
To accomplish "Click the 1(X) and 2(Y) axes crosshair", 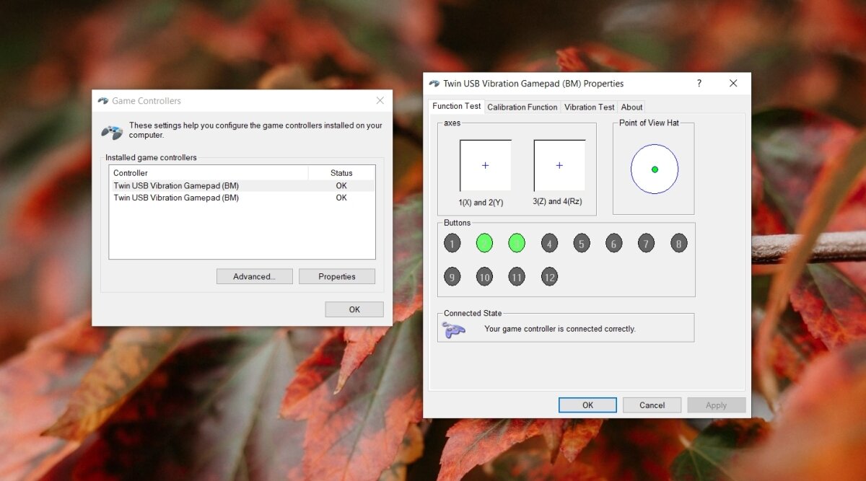I will [485, 165].
